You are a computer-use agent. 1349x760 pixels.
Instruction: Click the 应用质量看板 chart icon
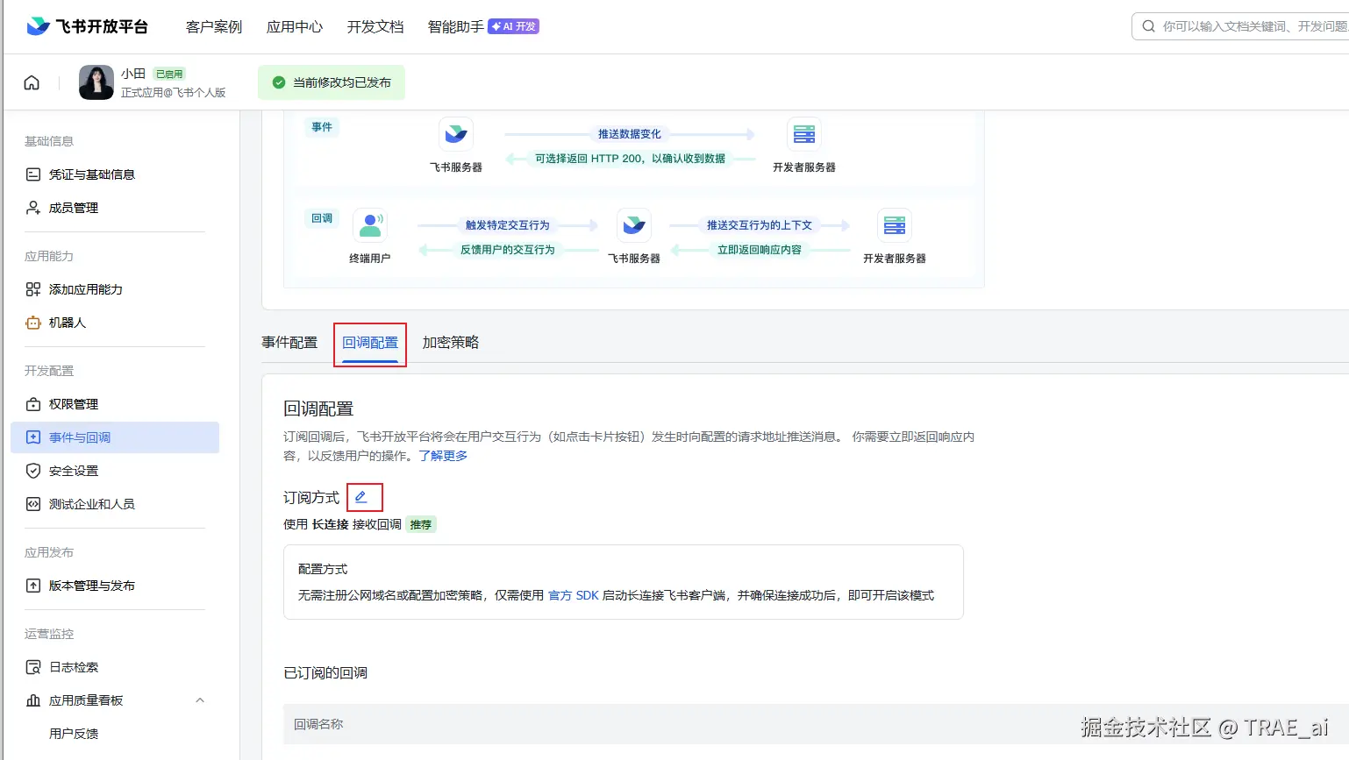(33, 700)
